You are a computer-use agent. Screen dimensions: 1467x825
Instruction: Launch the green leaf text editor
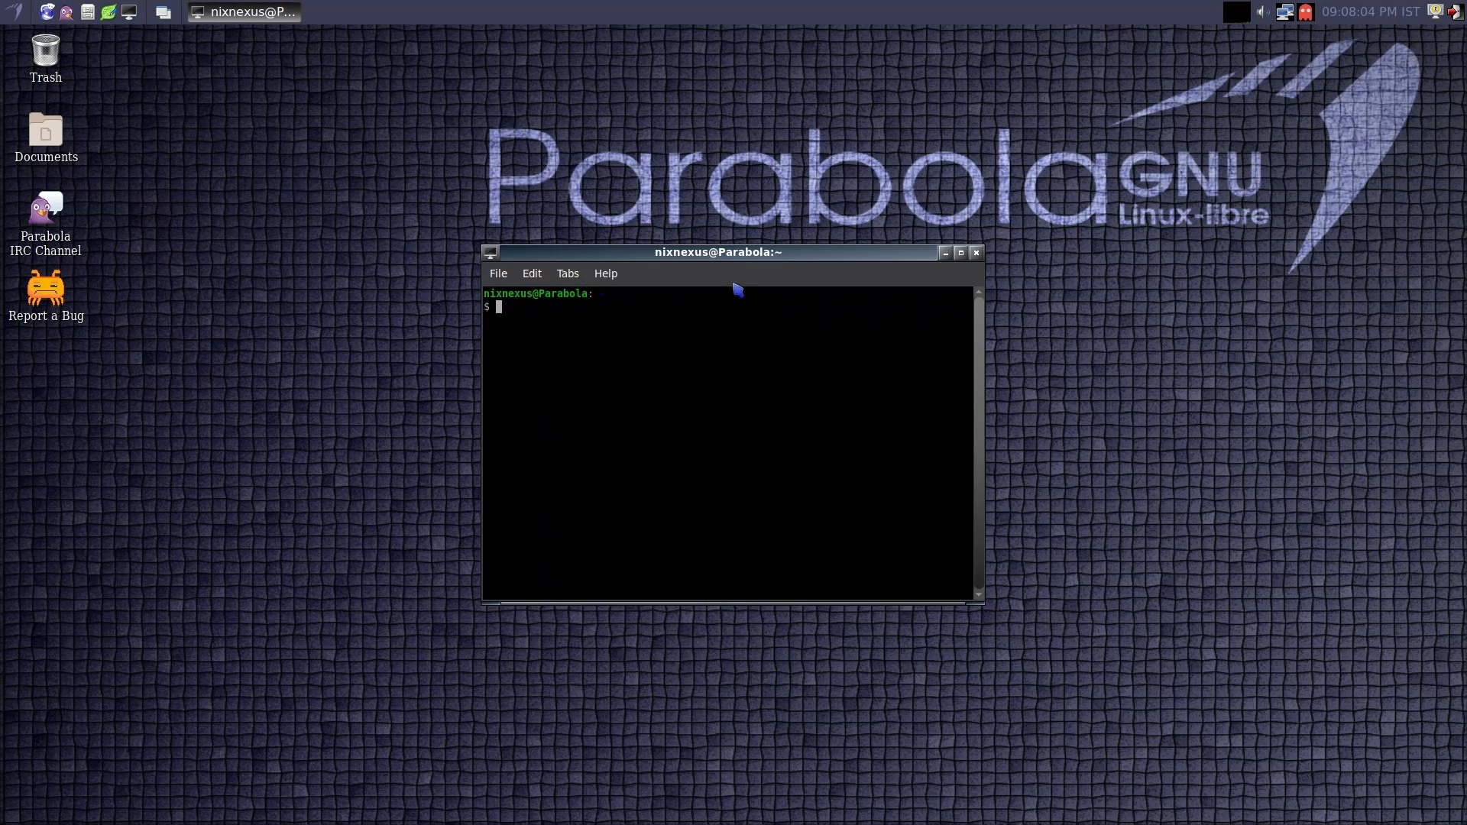(x=108, y=12)
